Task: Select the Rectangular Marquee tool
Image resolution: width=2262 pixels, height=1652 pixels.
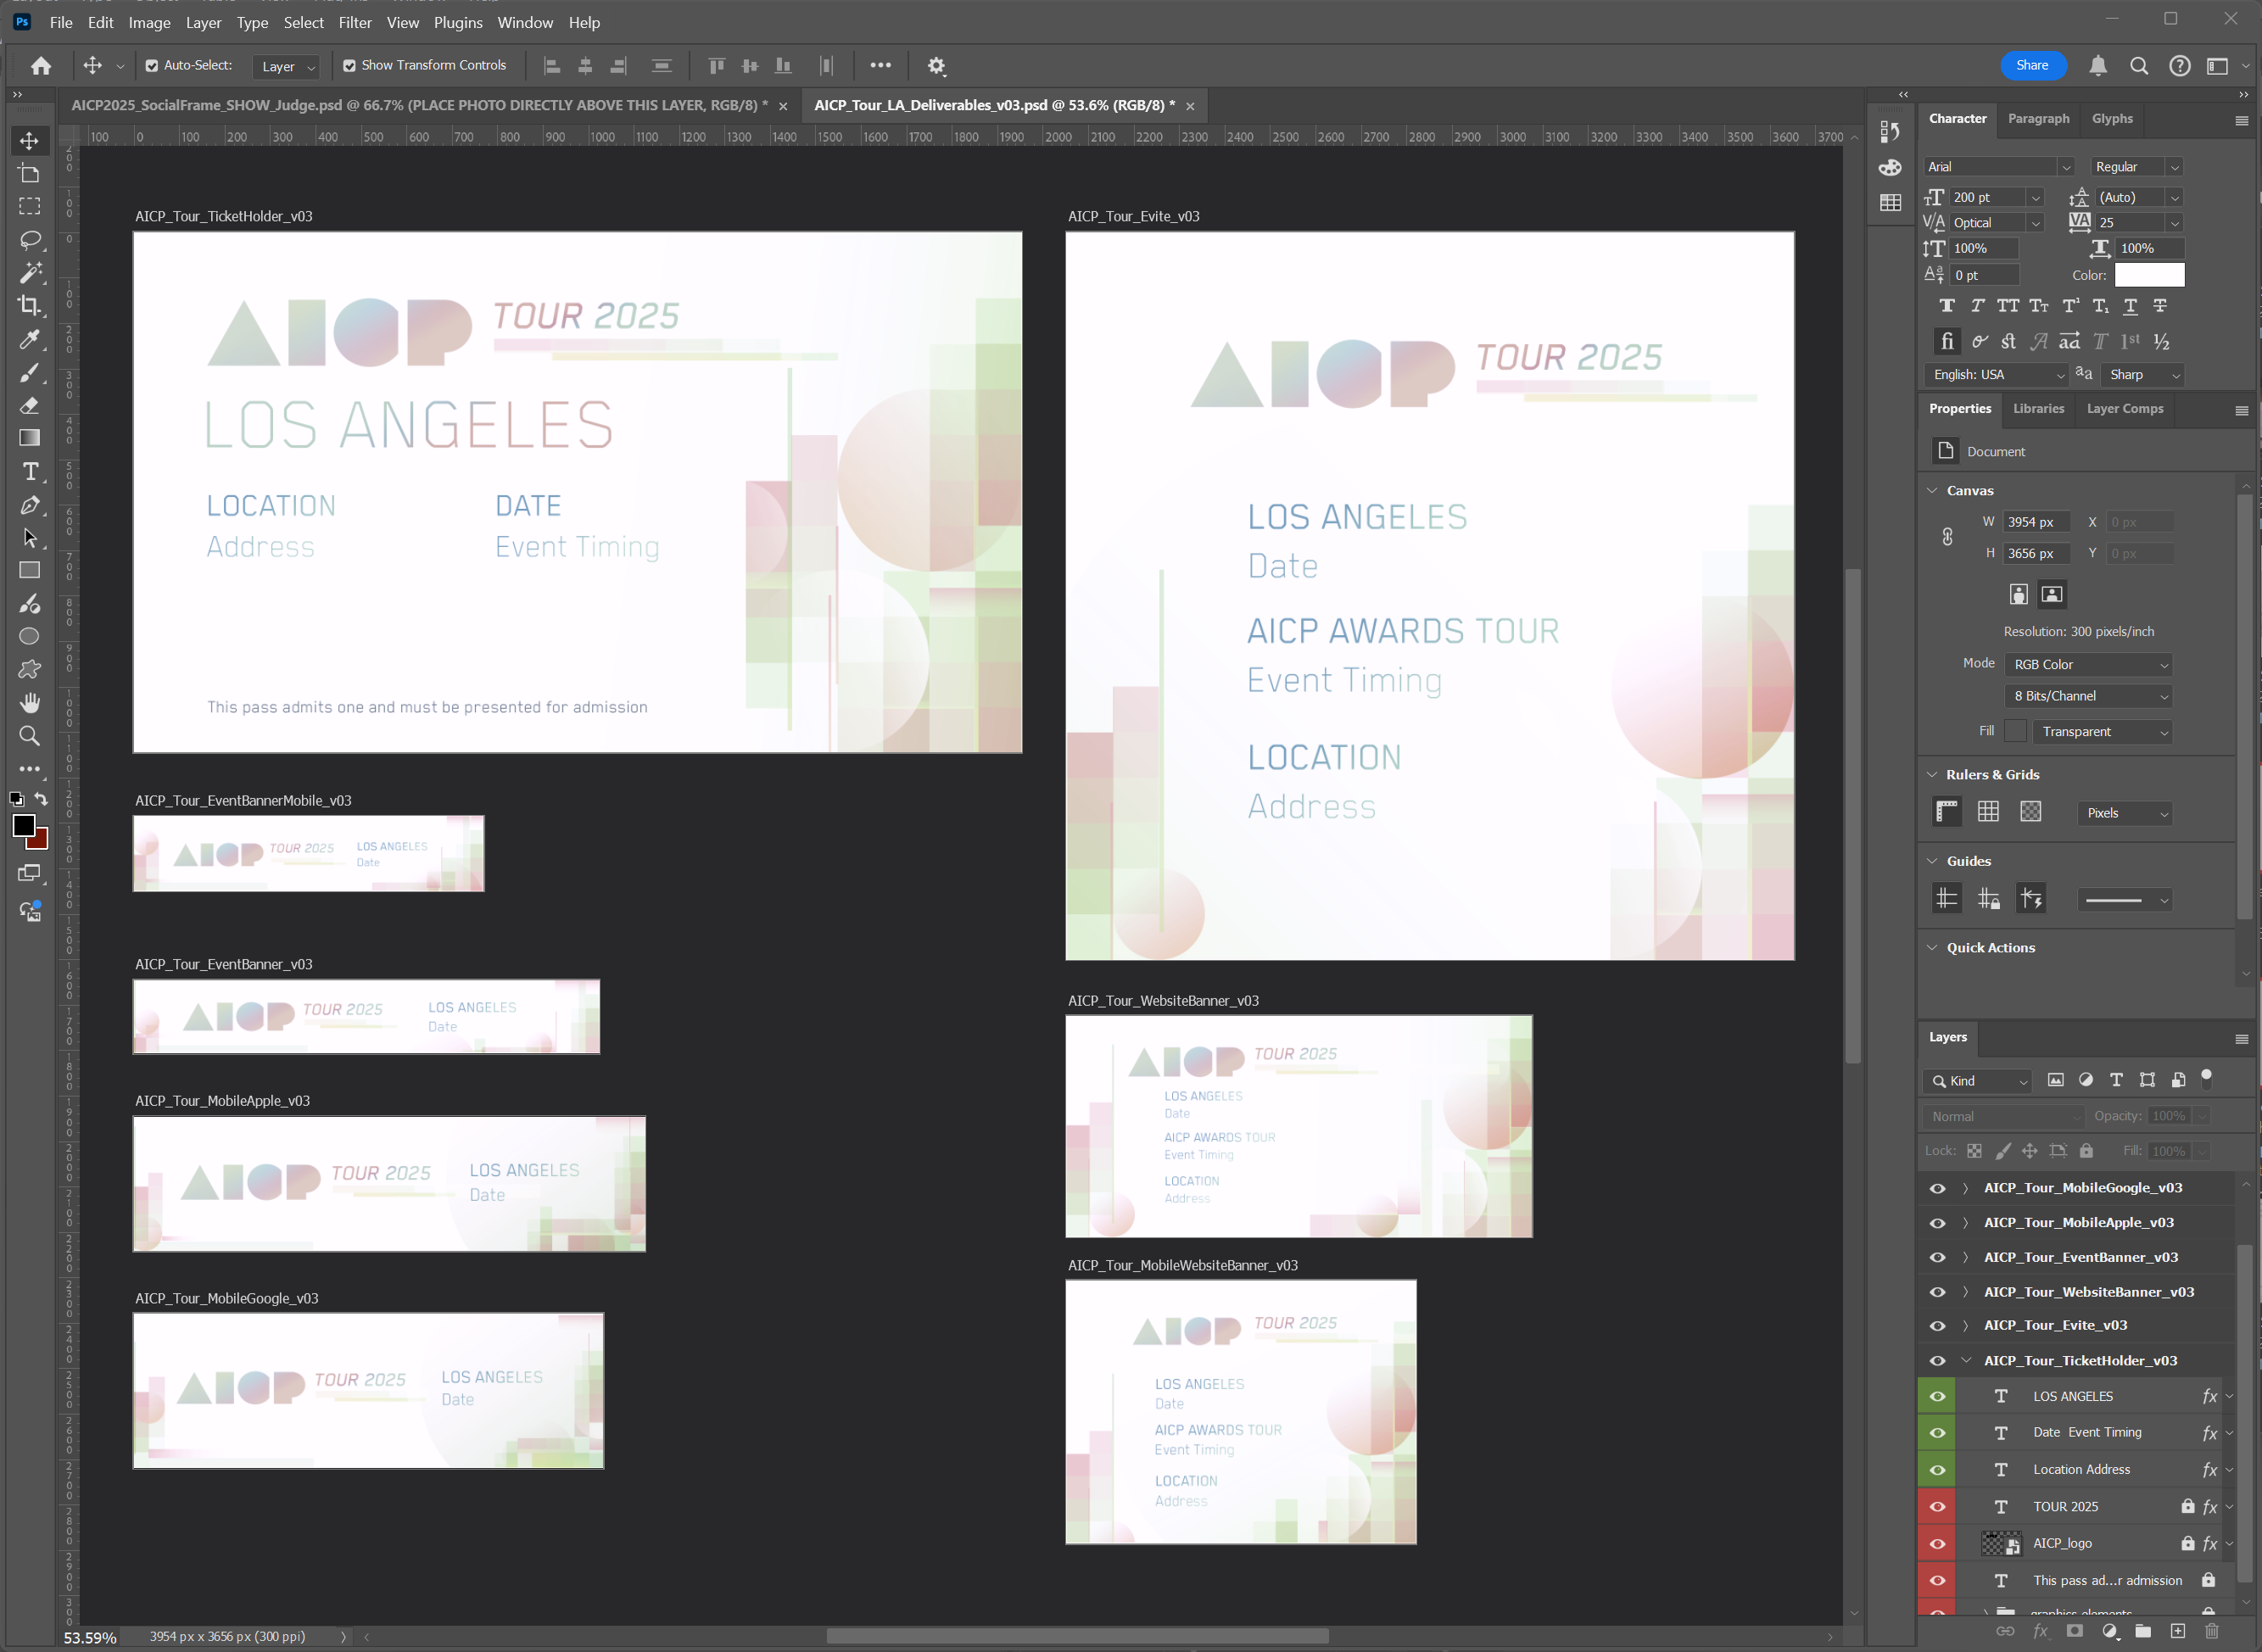Action: (x=30, y=206)
